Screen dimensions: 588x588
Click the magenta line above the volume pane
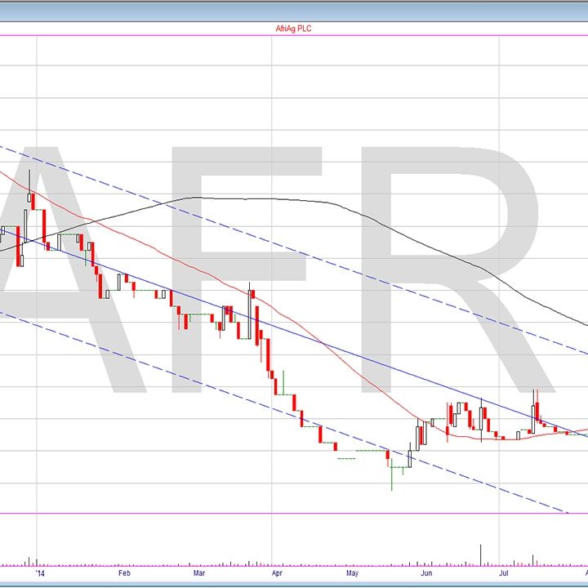click(294, 514)
